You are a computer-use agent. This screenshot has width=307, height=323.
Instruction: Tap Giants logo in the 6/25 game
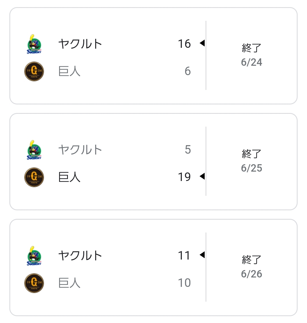tap(34, 177)
